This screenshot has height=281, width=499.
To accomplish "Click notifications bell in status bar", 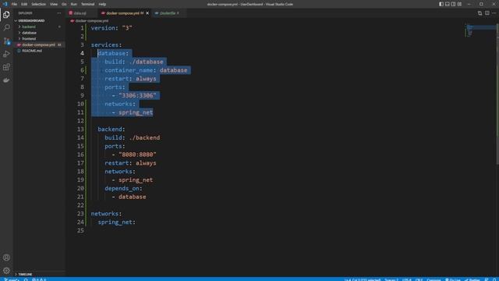I will tap(494, 279).
